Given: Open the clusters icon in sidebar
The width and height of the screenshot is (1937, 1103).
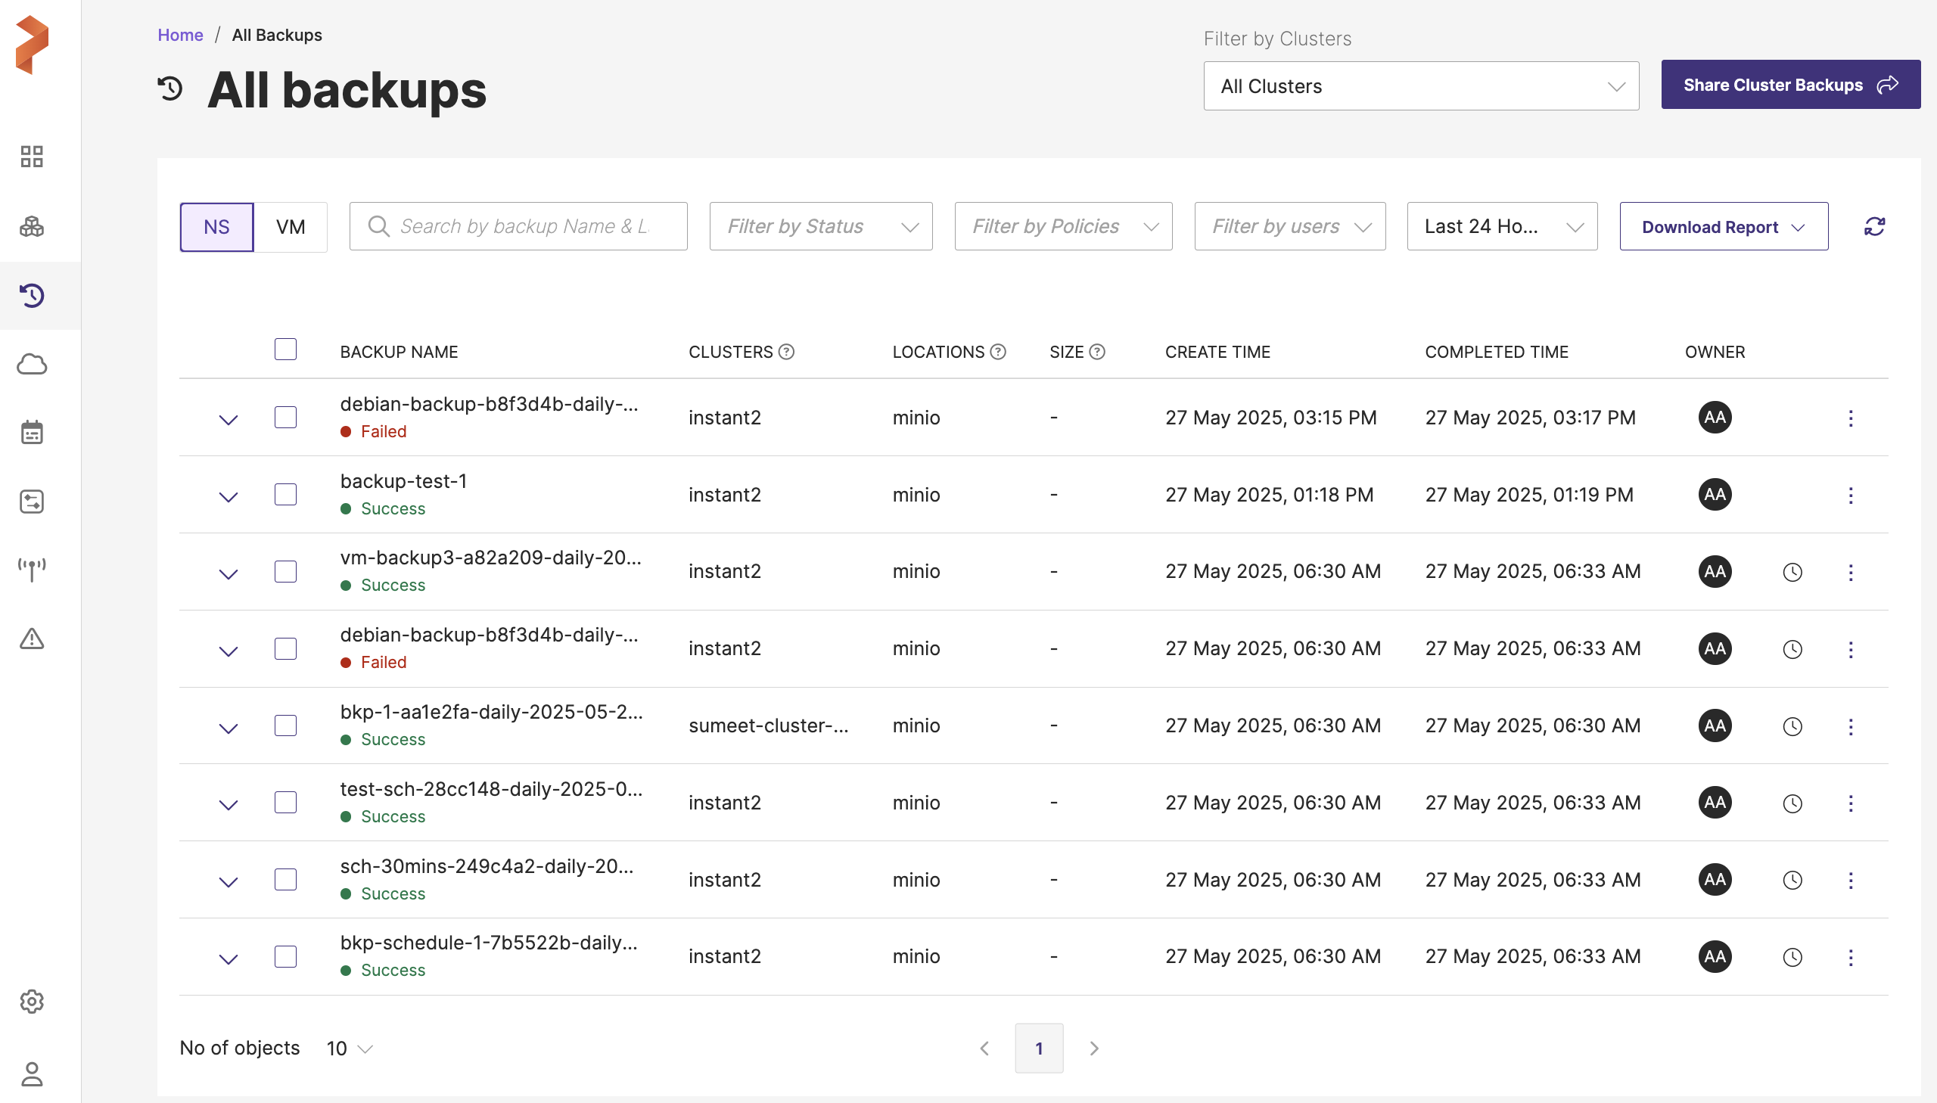Looking at the screenshot, I should click(32, 225).
